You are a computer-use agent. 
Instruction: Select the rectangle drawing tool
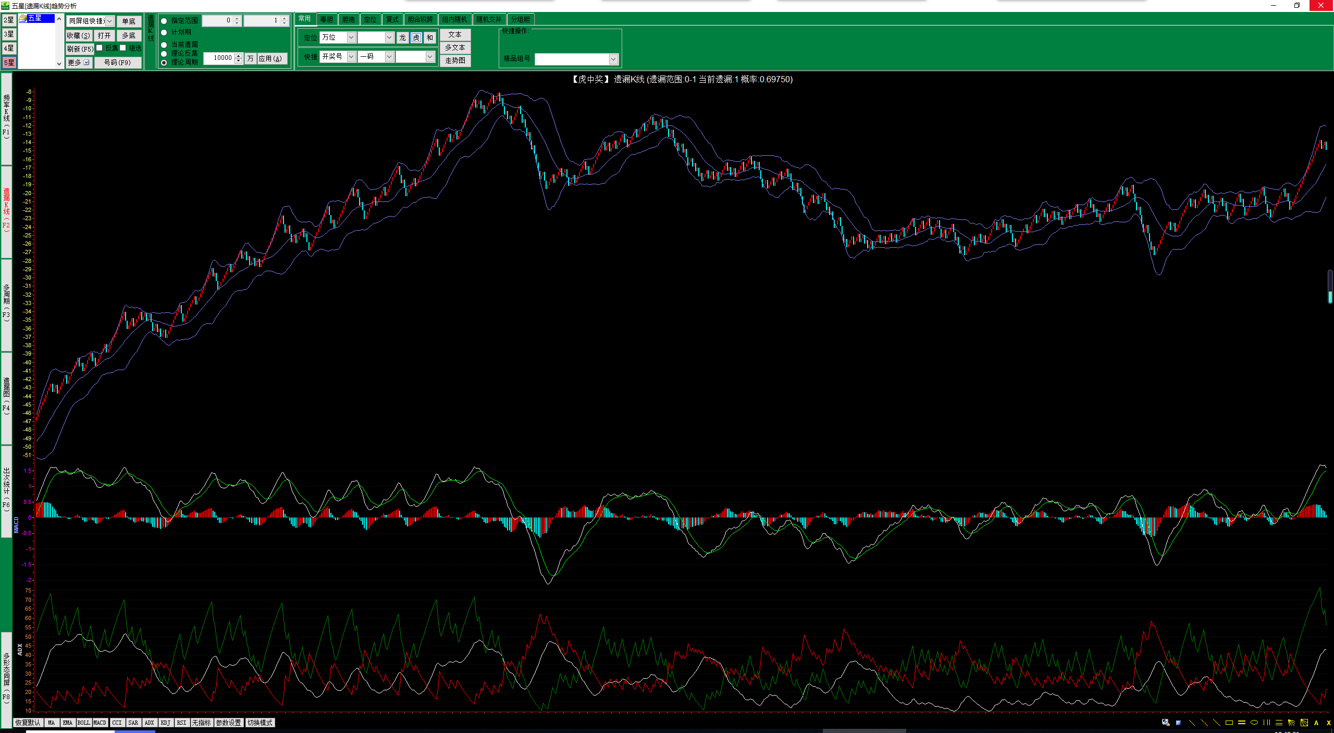(x=1229, y=723)
